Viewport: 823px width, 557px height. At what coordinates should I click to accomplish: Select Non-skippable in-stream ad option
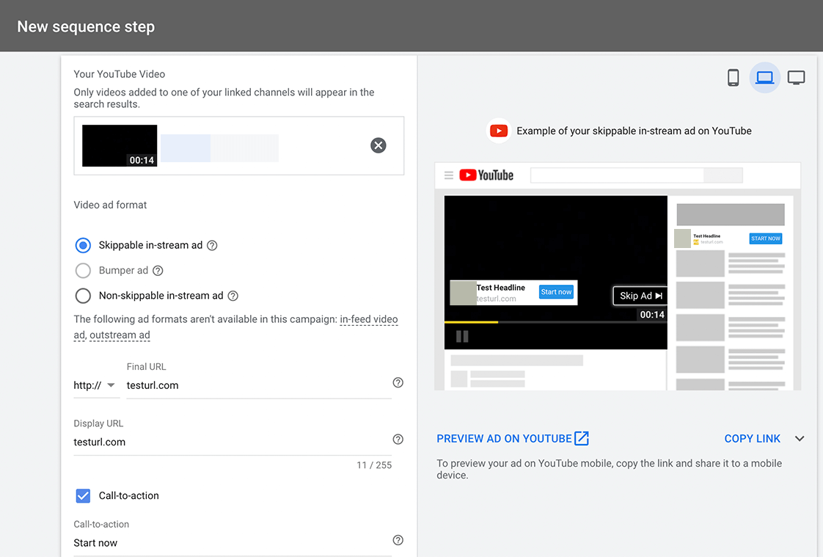click(83, 296)
